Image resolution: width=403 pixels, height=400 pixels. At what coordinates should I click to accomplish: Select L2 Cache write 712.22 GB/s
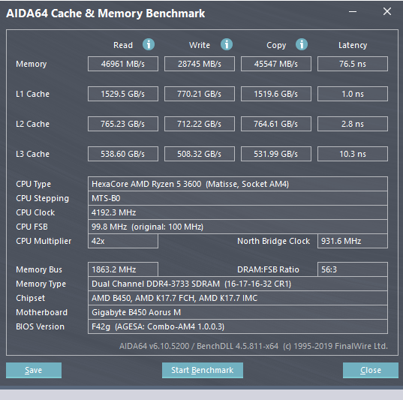pos(200,124)
